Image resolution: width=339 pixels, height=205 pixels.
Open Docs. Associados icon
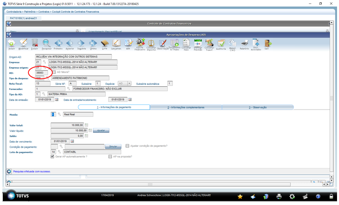pos(256,44)
